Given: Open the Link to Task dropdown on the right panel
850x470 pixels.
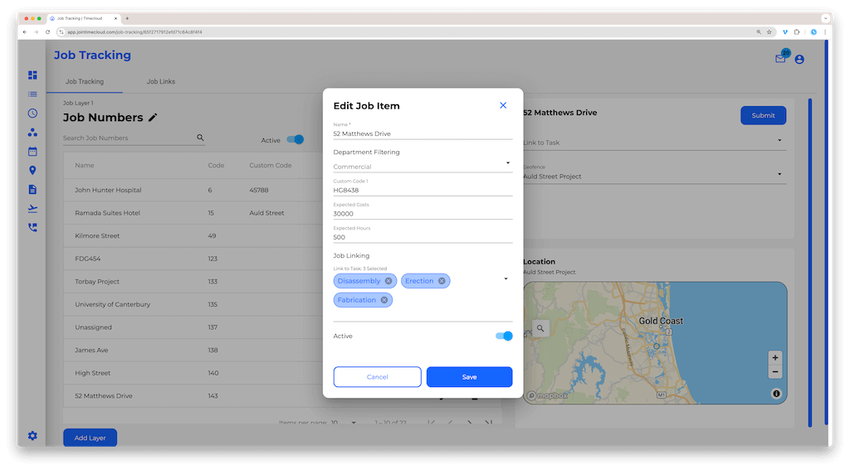Looking at the screenshot, I should 654,143.
